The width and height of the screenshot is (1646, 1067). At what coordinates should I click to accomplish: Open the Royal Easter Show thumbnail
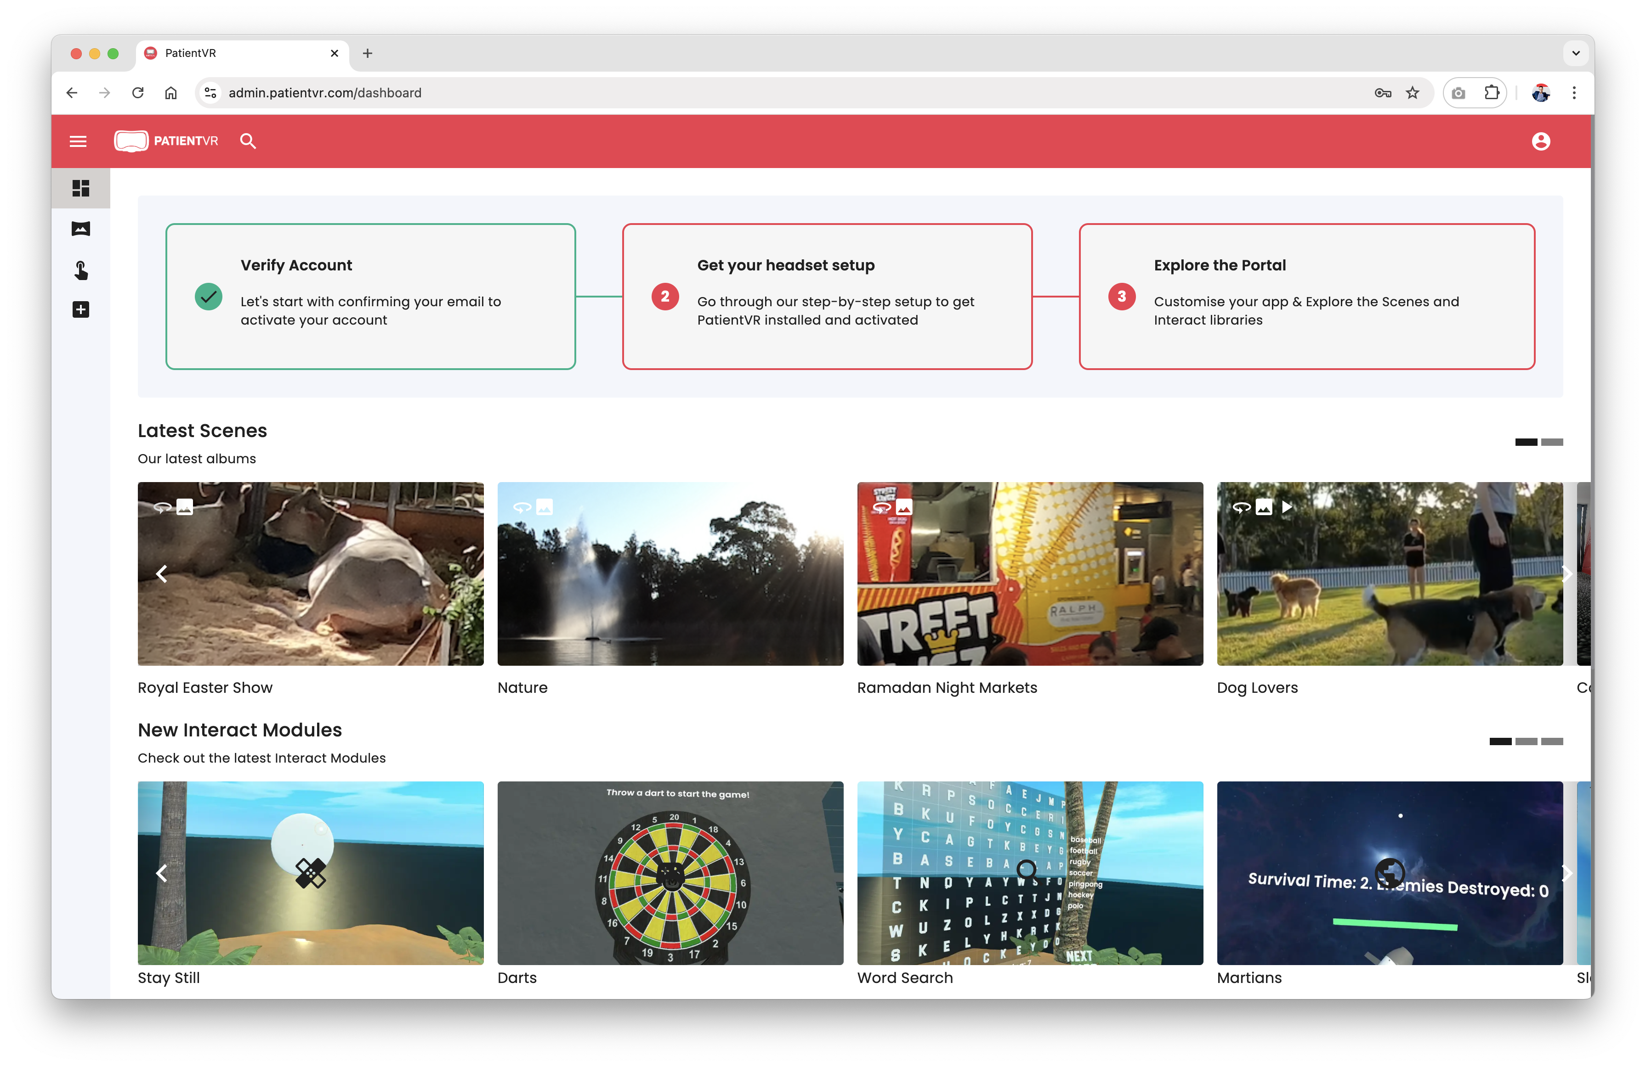(311, 573)
